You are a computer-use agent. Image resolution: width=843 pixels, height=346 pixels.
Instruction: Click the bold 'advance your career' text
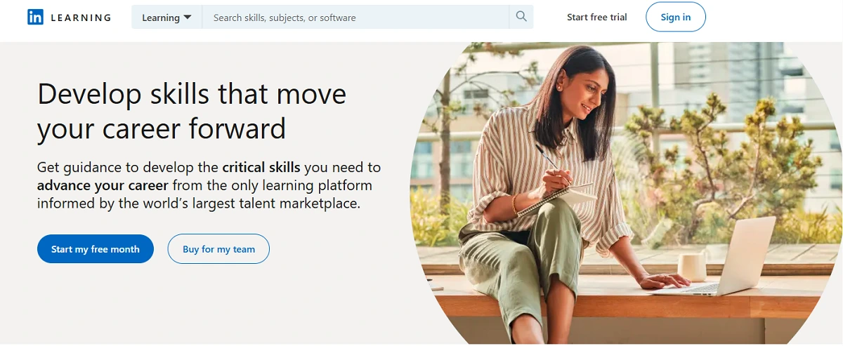click(x=103, y=186)
